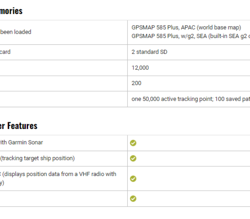
Task: Click checkmark for tracking target ship position
Action: 133,159
